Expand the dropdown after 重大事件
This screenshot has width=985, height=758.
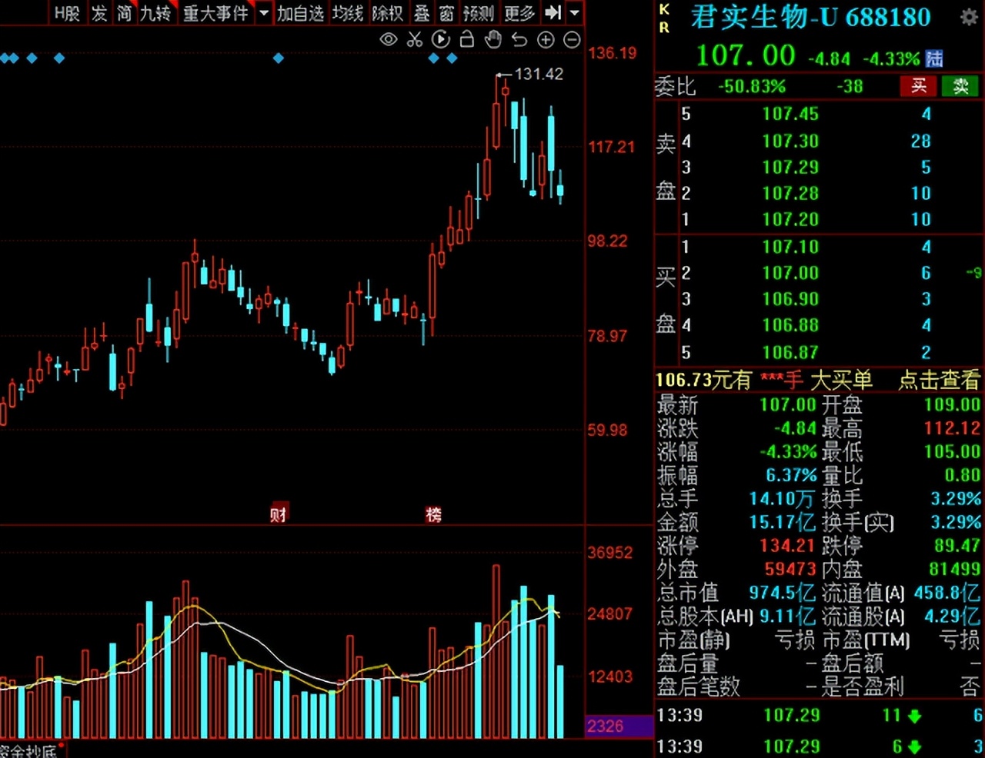pyautogui.click(x=264, y=13)
